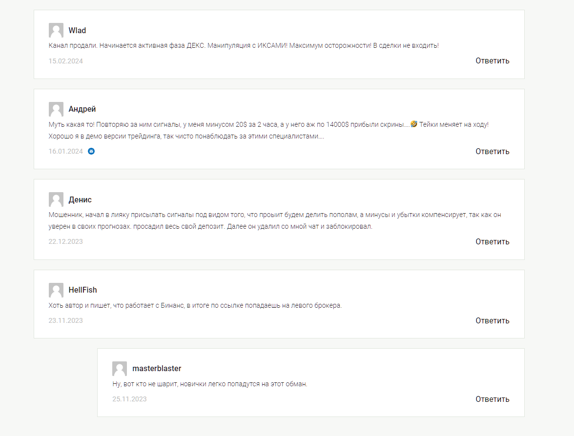This screenshot has width=574, height=436.
Task: Click comment date 23.11.2023
Action: pos(65,320)
